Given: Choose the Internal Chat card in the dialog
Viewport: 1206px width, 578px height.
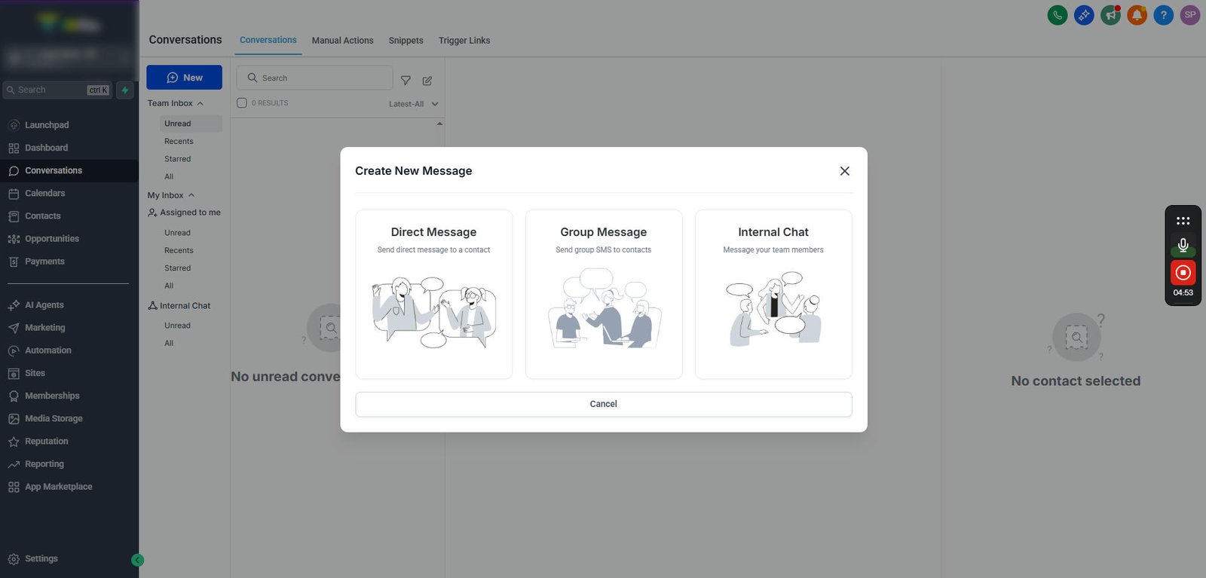Looking at the screenshot, I should [773, 294].
